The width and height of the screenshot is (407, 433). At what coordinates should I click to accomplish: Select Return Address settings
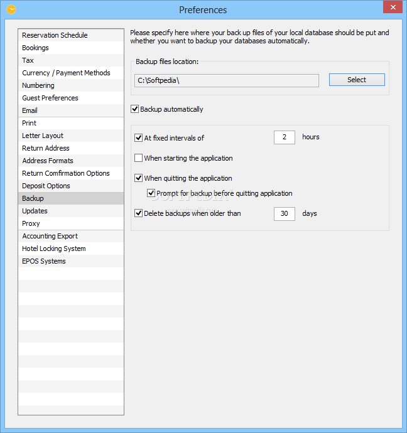click(71, 148)
